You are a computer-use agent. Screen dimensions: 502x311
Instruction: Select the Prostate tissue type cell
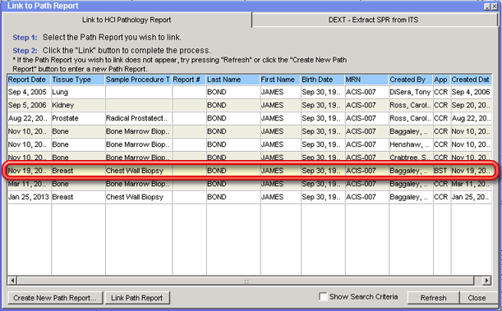point(78,118)
